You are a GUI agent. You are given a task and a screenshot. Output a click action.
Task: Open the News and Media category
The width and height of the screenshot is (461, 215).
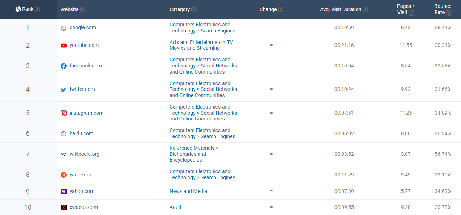click(188, 192)
